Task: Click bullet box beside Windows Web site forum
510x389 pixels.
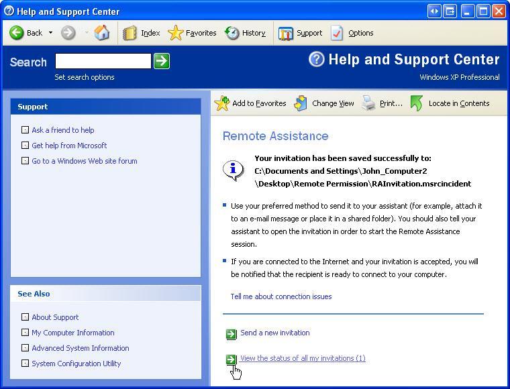Action: pos(25,160)
